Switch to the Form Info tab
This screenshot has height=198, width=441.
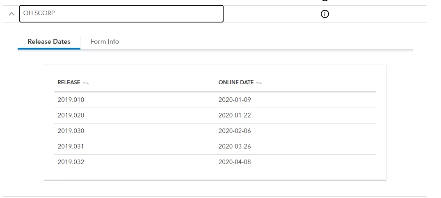click(x=105, y=41)
